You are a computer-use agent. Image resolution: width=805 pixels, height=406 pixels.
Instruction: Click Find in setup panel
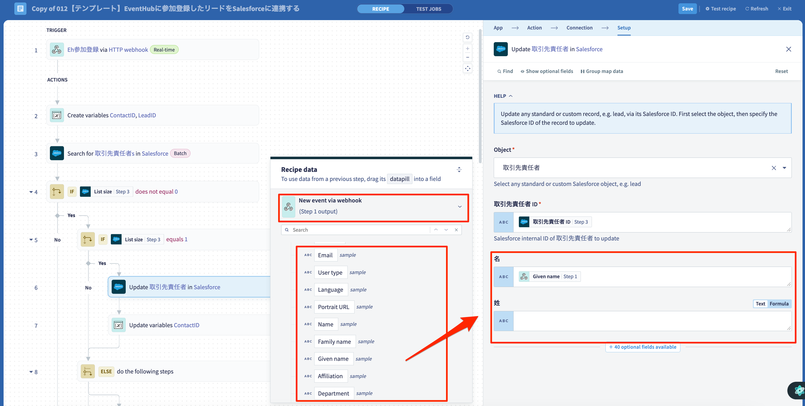tap(505, 71)
